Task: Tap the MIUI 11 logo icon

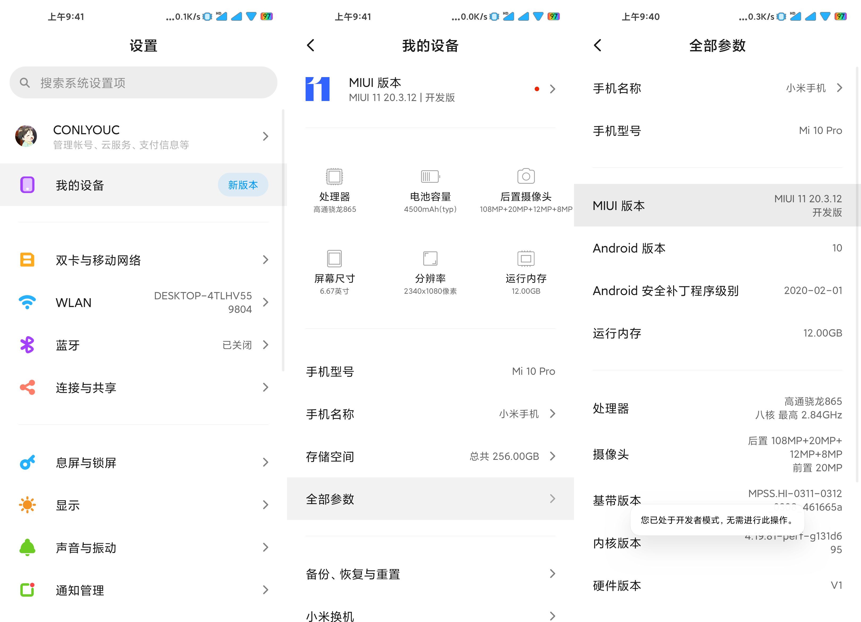Action: 317,89
